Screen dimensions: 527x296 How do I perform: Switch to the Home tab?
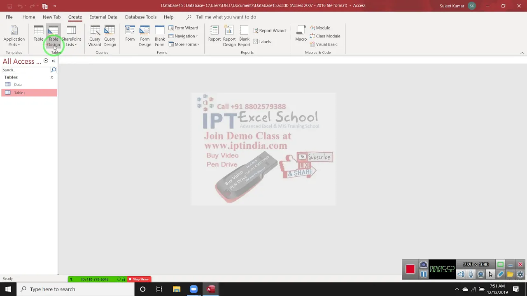click(29, 17)
